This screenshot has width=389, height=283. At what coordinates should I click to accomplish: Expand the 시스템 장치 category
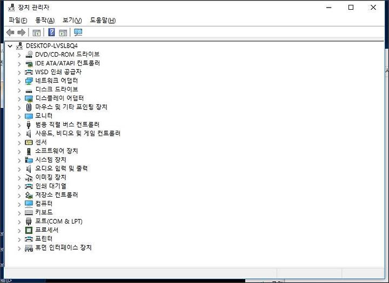(19, 160)
